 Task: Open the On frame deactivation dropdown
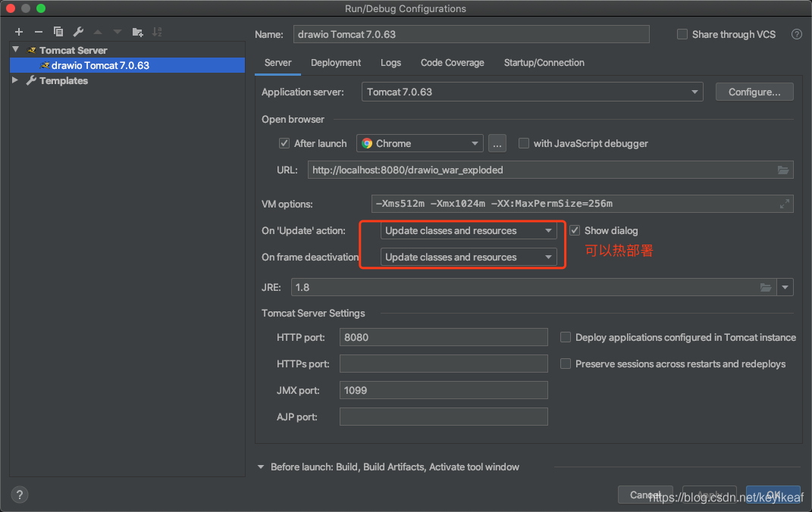(468, 257)
